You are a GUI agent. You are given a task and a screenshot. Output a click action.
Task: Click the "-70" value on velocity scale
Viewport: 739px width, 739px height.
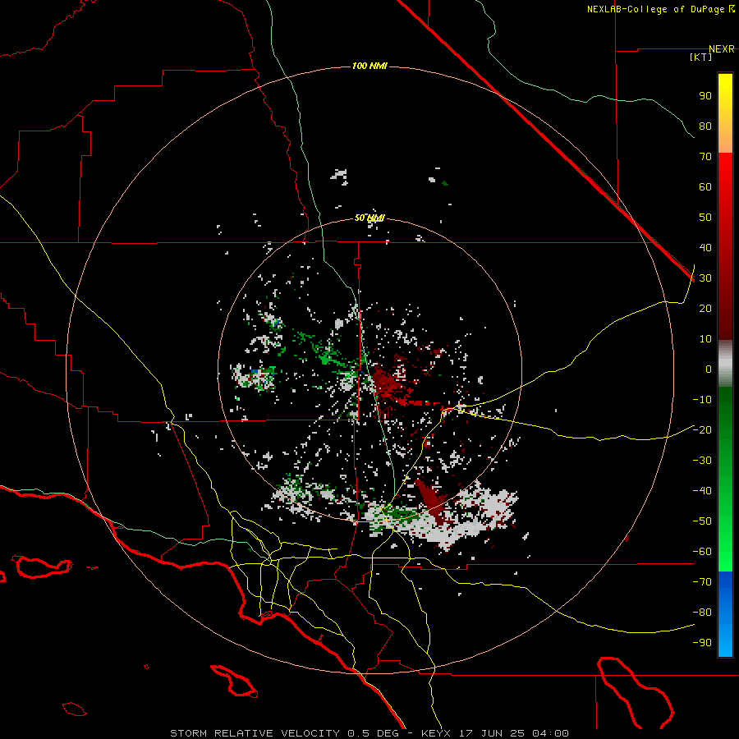[702, 582]
